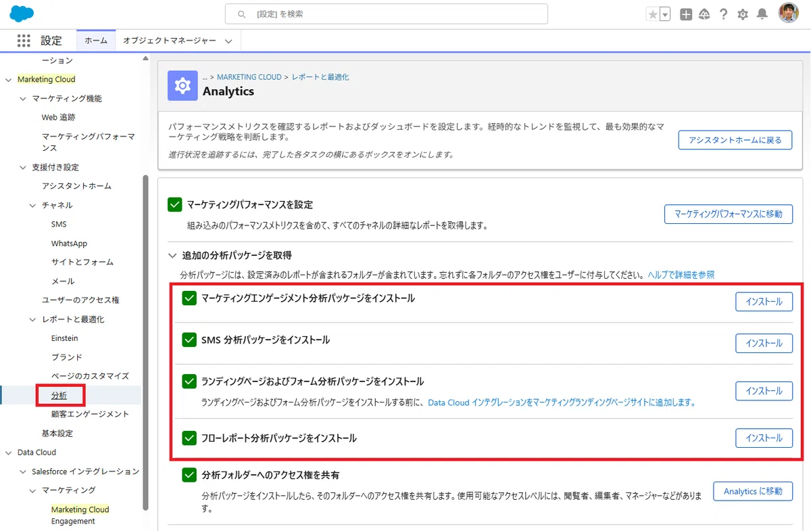Viewport: 811px width, 531px height.
Task: Click the Analytics に移動 button
Action: [x=753, y=491]
